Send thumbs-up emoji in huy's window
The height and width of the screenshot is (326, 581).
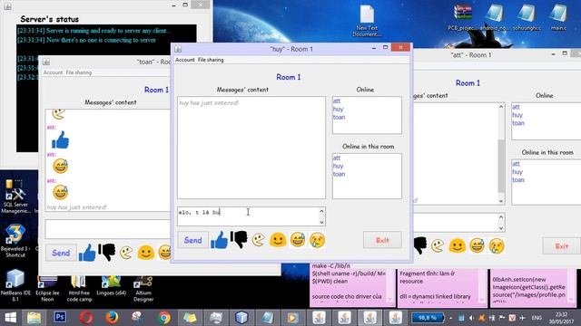click(219, 240)
